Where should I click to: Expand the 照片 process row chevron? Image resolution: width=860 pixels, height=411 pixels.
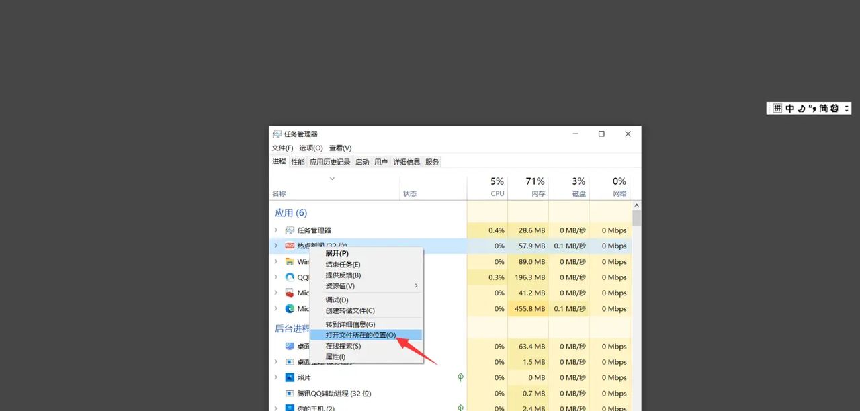[275, 377]
